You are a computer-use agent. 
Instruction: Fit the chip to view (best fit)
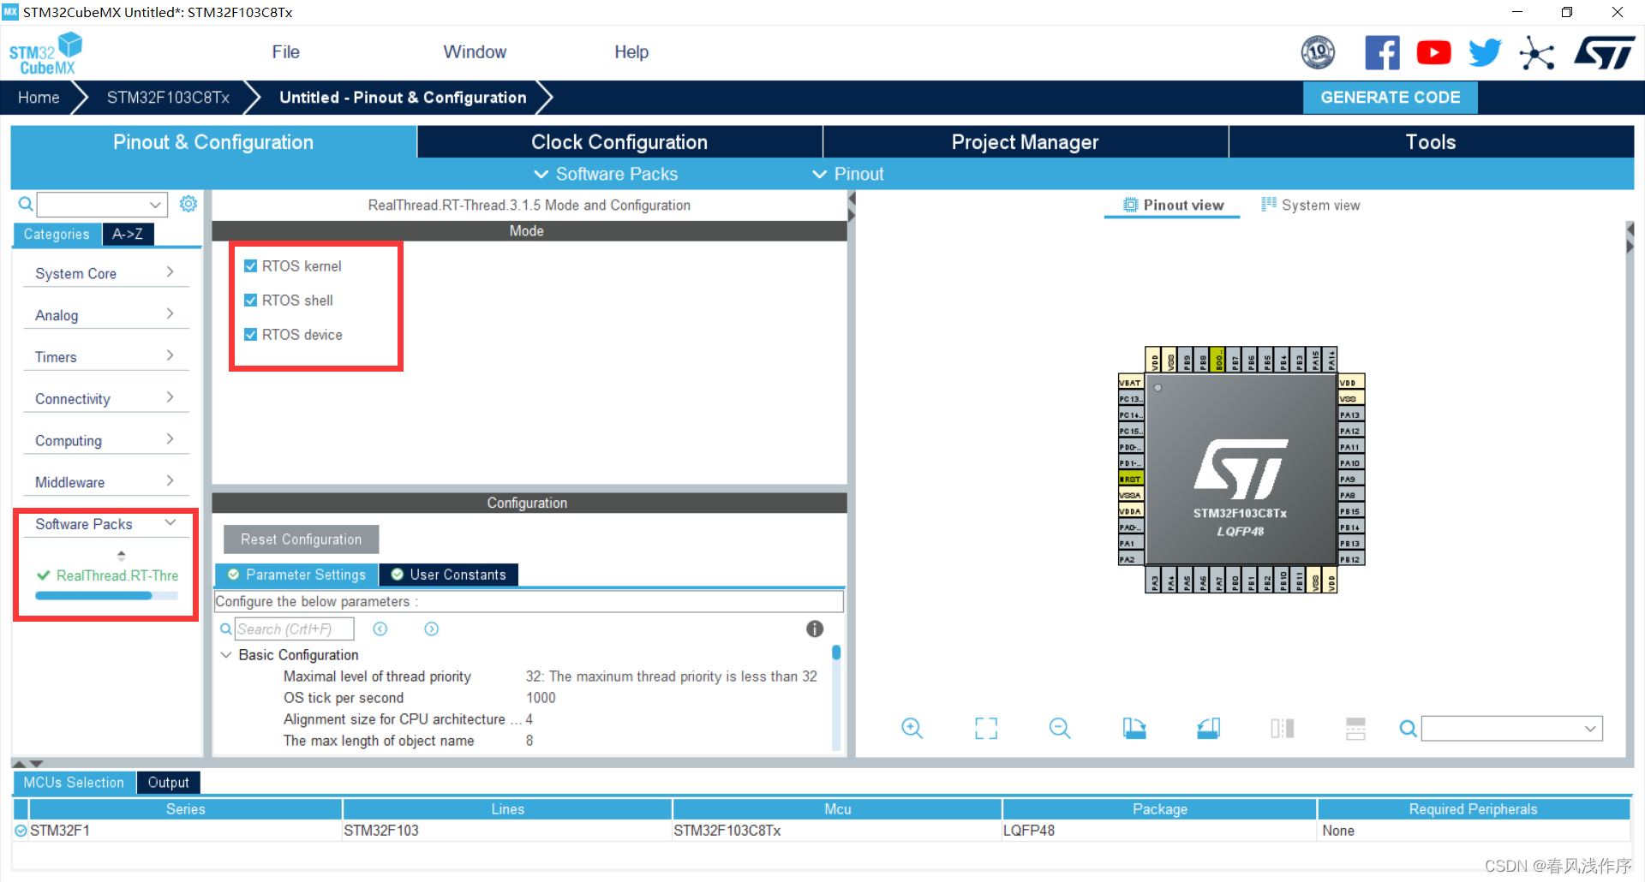coord(986,729)
